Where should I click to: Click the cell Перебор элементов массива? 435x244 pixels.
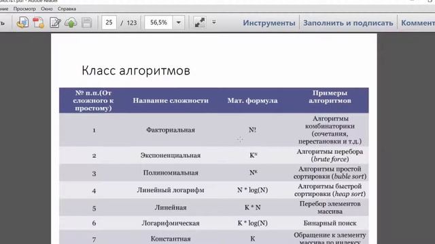coord(330,207)
